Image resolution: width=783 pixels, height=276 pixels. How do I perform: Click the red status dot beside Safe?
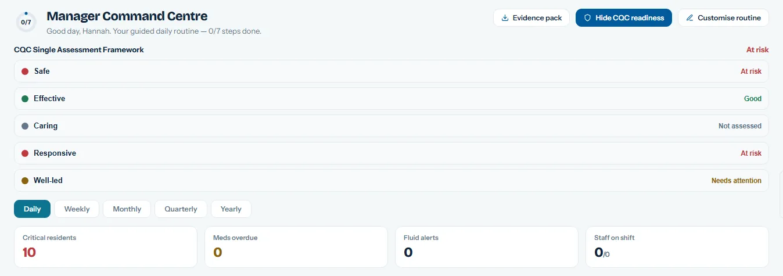point(25,71)
